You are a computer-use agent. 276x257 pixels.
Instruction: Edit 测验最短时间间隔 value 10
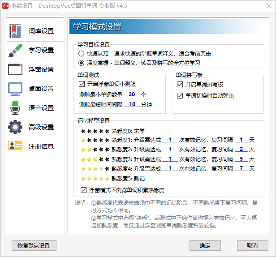click(132, 104)
